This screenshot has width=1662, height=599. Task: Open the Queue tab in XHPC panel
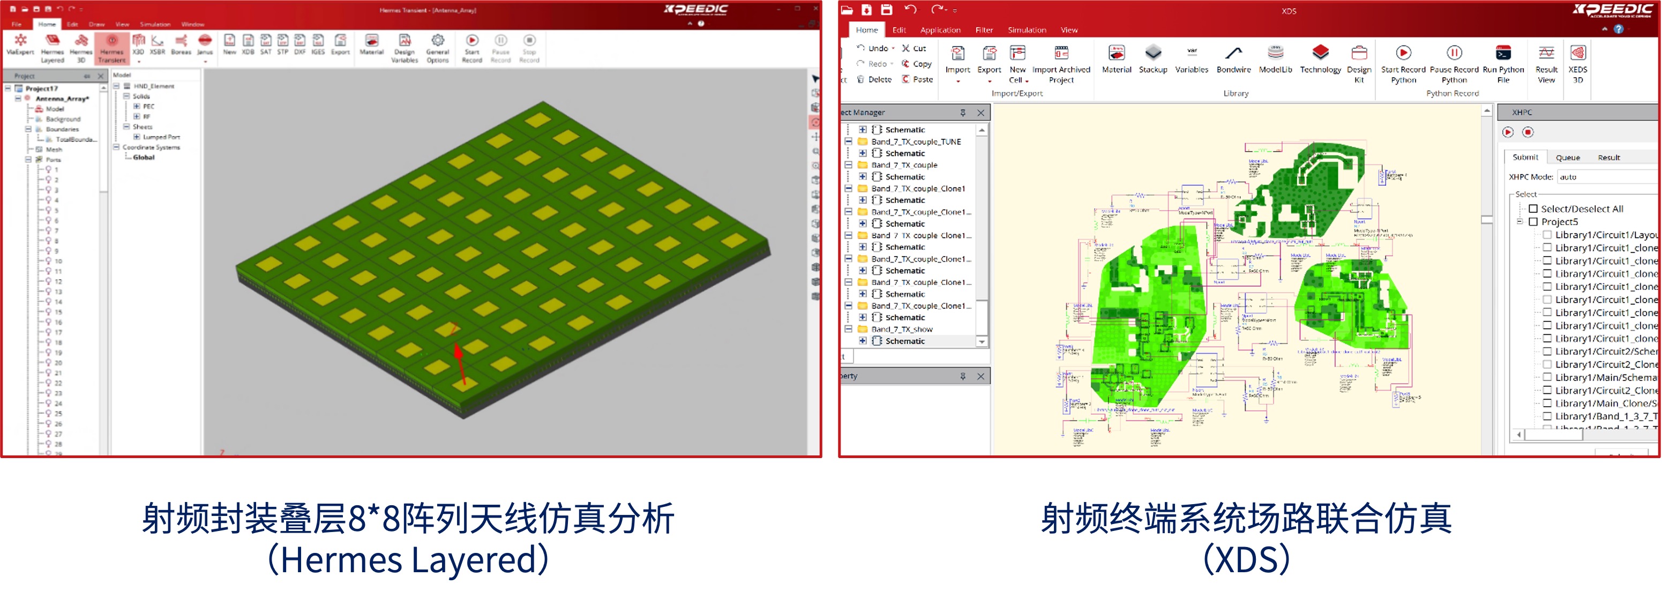[x=1567, y=158]
